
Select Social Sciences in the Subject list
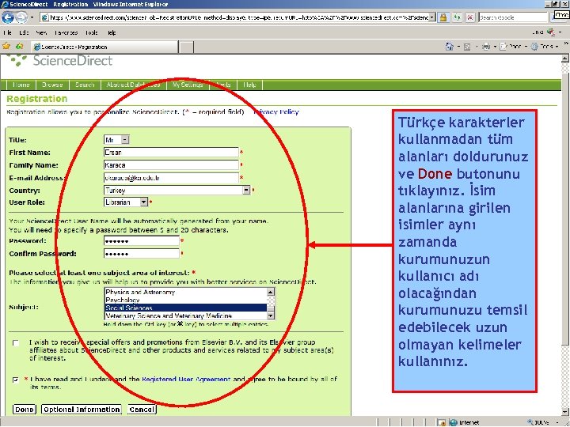pos(185,308)
